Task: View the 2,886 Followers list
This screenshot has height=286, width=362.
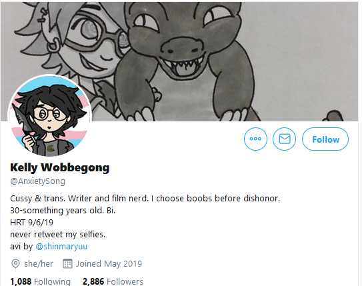Action: (113, 281)
